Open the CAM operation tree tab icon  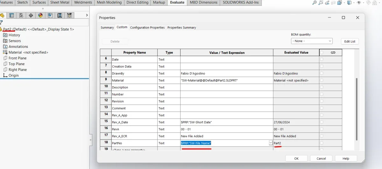click(x=60, y=15)
